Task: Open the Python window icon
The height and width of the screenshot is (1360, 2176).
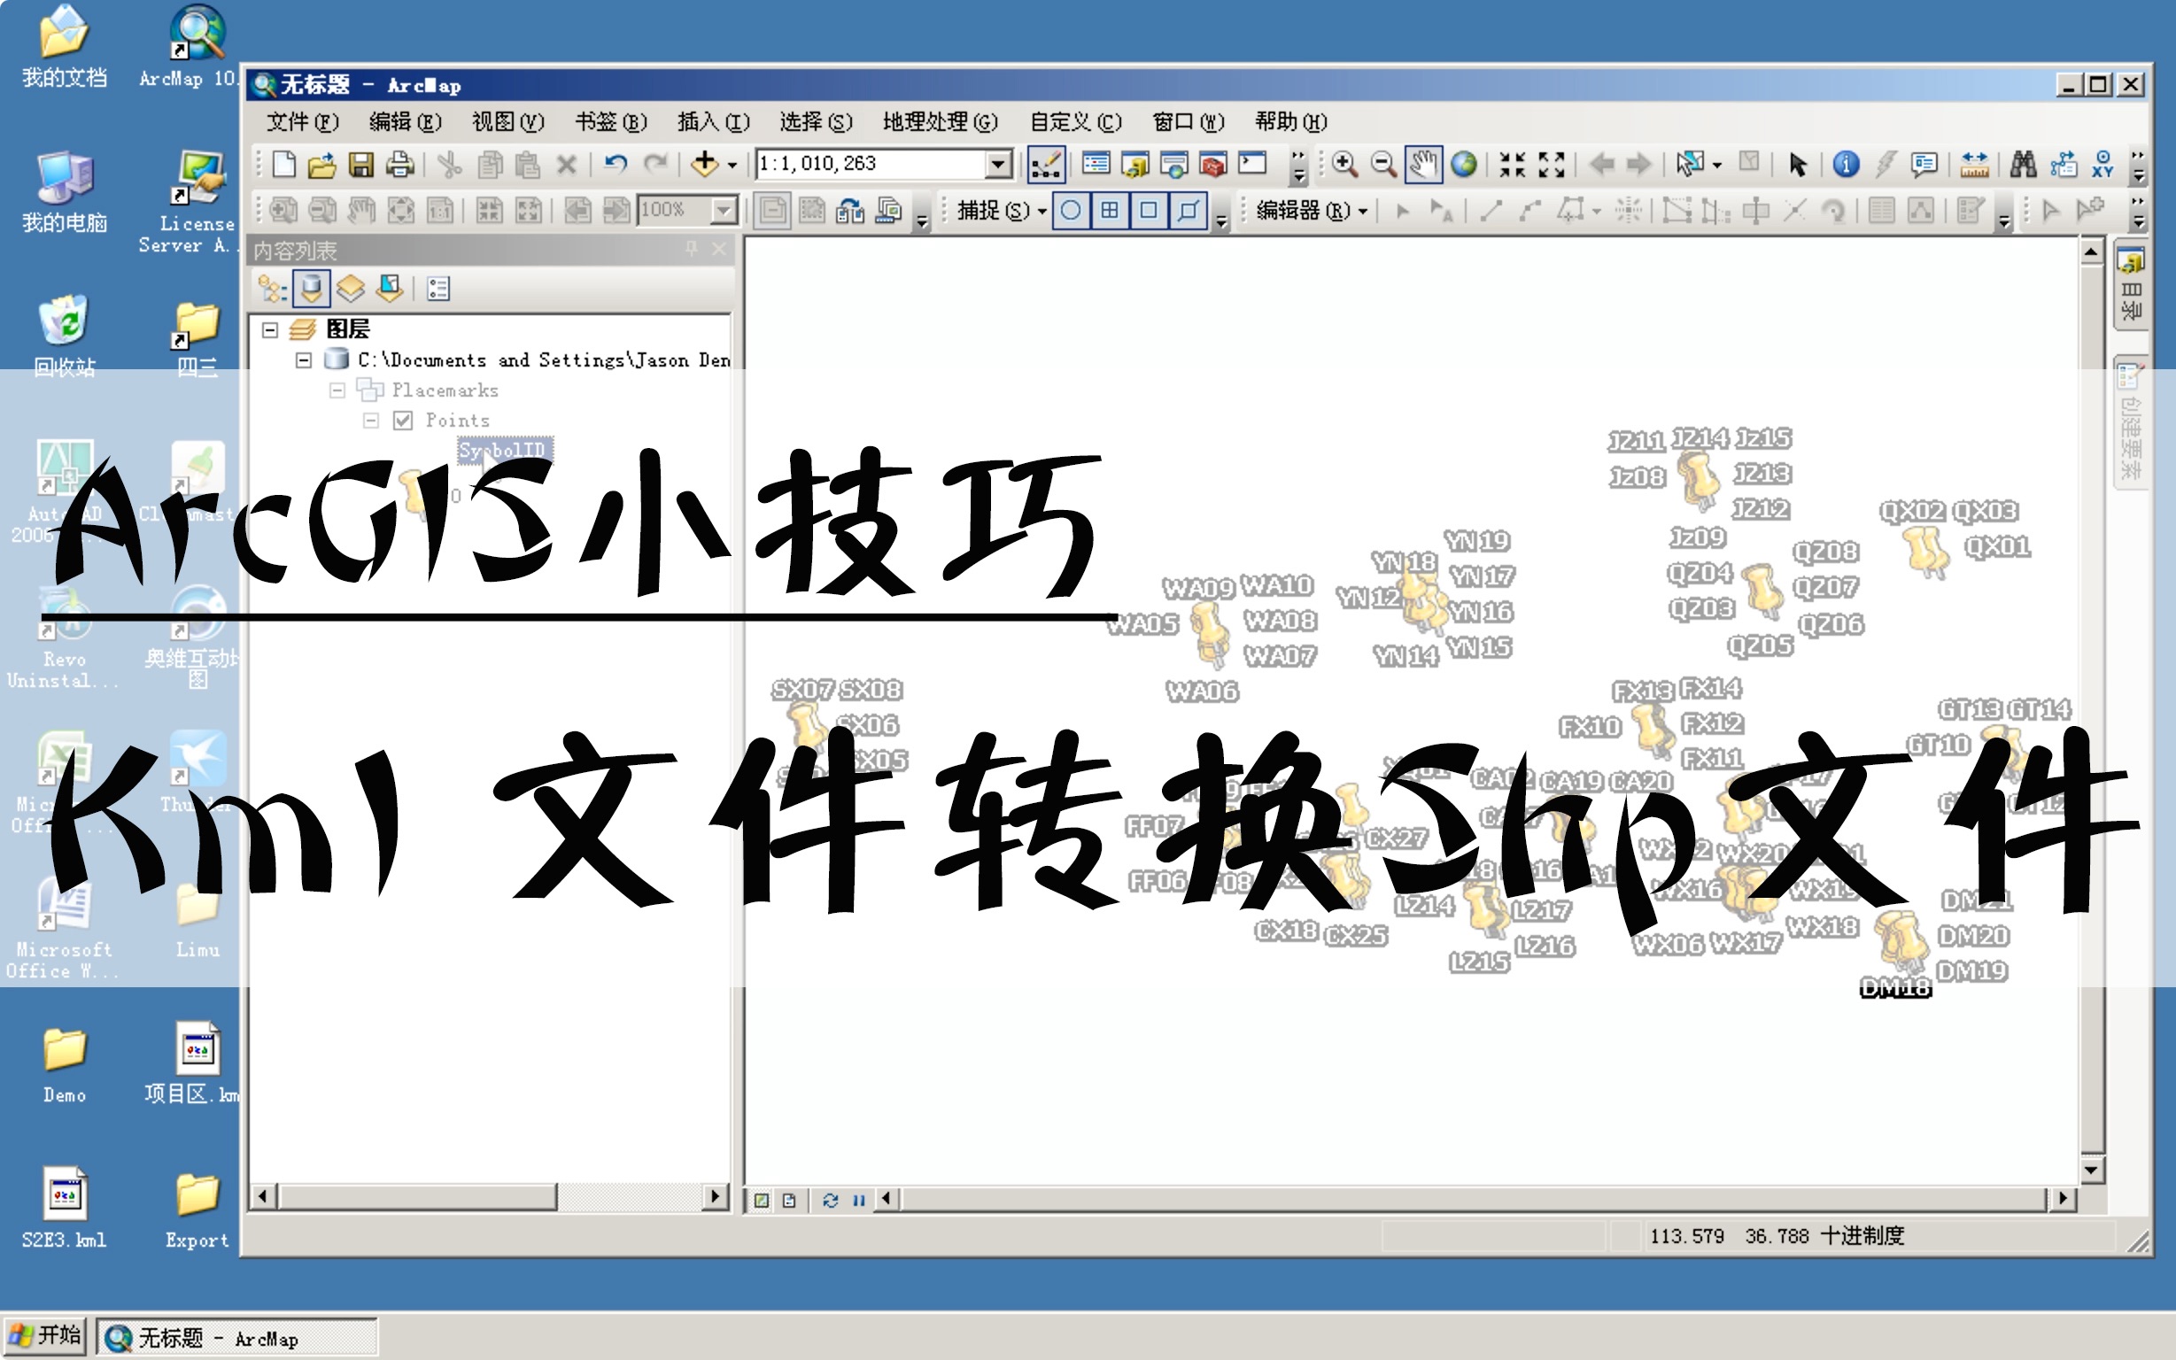Action: coord(1252,164)
